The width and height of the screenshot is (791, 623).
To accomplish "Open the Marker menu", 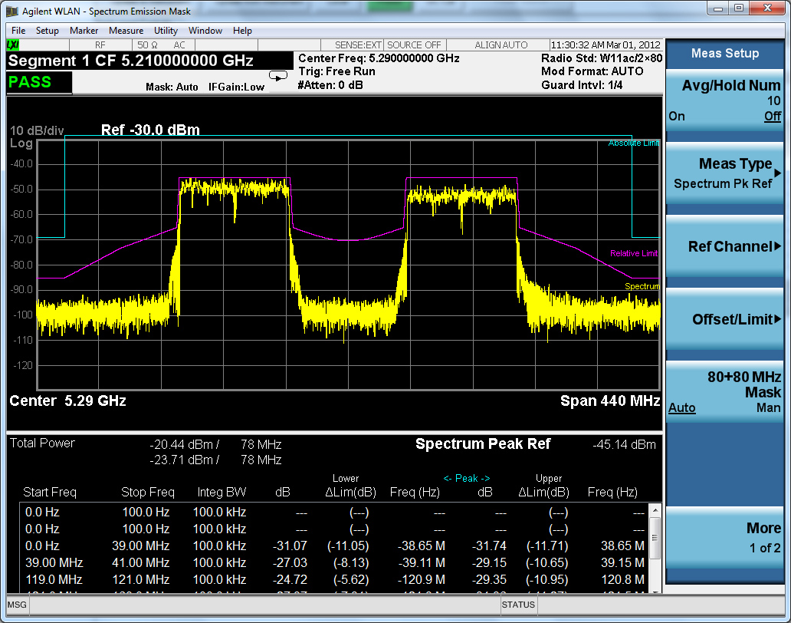I will click(84, 31).
